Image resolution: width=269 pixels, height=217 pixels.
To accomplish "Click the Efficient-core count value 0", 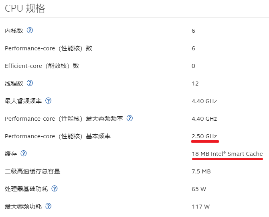I will coord(193,66).
